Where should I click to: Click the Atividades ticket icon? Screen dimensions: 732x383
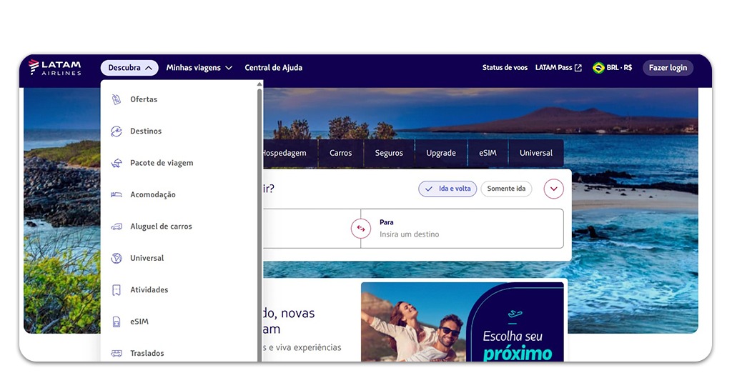click(117, 289)
